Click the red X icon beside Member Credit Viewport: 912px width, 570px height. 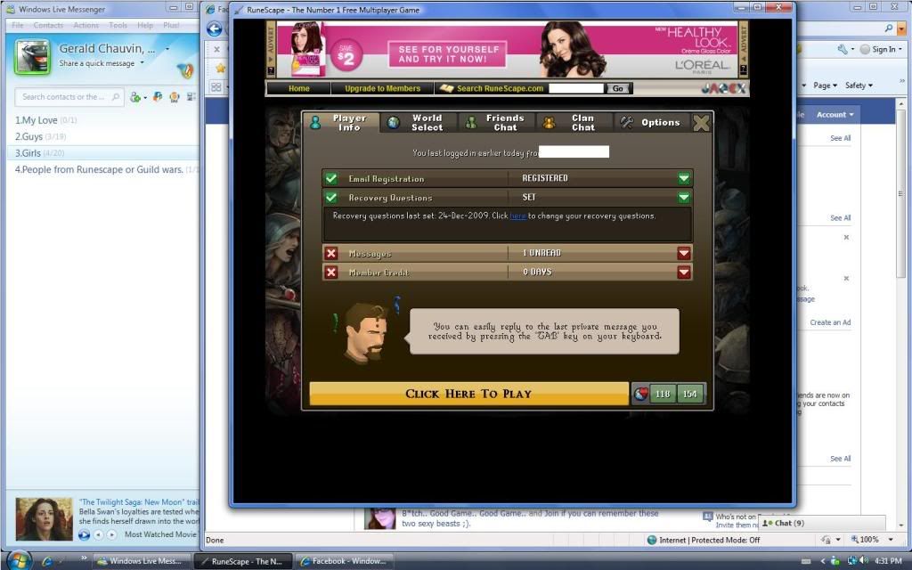pyautogui.click(x=331, y=273)
